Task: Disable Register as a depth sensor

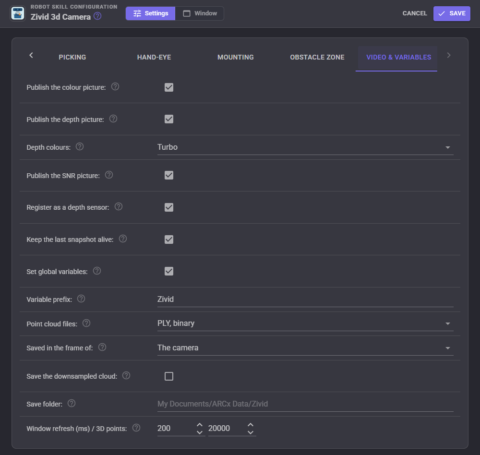Action: (x=169, y=207)
